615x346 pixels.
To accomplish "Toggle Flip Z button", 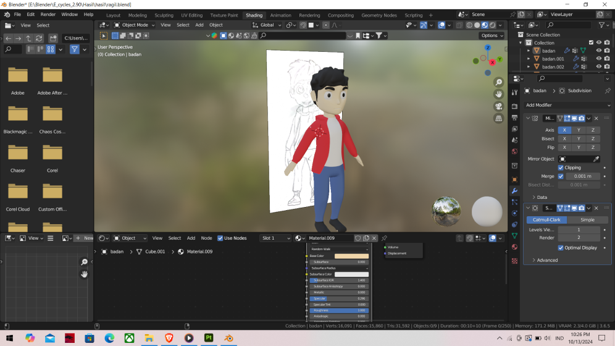I will (x=593, y=147).
